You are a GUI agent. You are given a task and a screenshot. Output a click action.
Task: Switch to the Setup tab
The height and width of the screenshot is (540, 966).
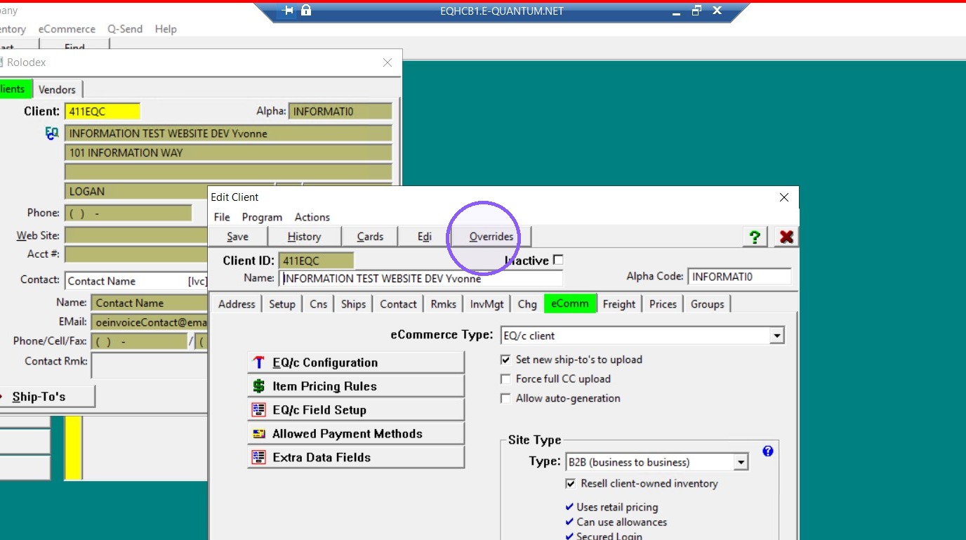pos(282,304)
